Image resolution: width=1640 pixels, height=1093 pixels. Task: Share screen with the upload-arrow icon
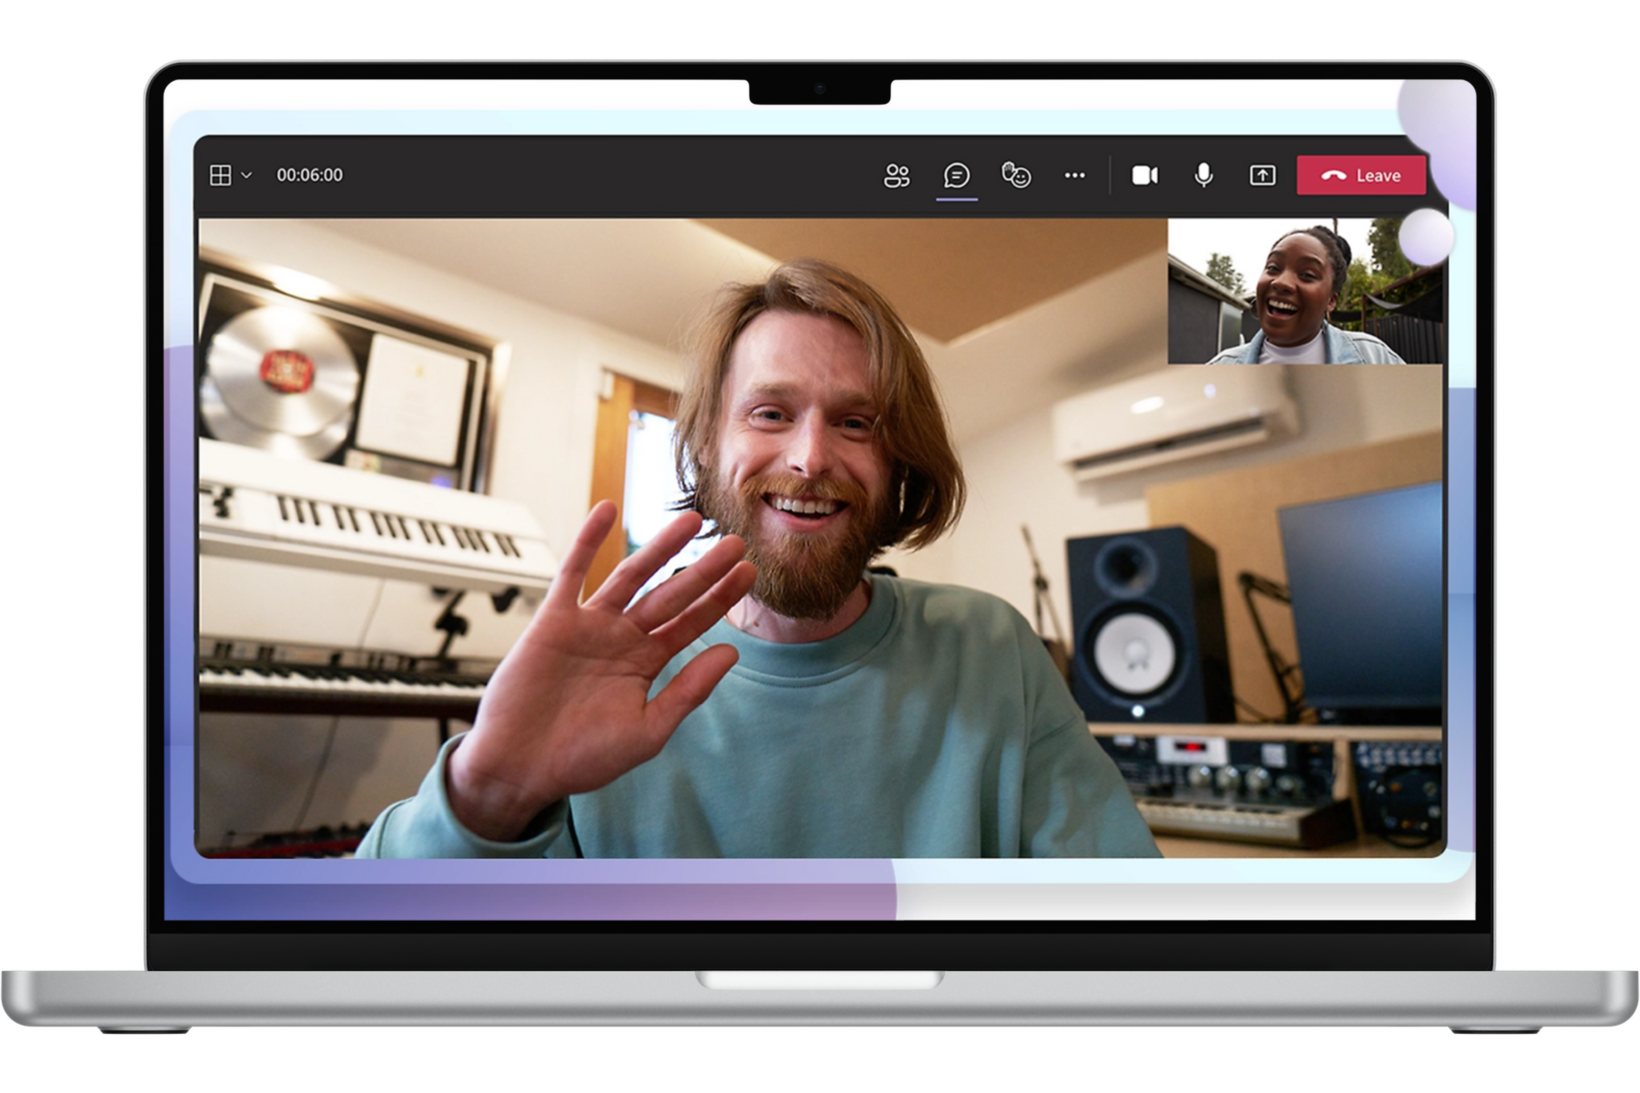tap(1262, 176)
